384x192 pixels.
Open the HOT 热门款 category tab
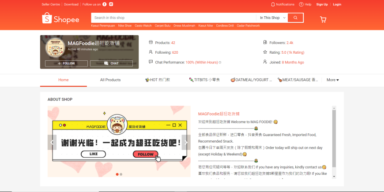(x=158, y=80)
